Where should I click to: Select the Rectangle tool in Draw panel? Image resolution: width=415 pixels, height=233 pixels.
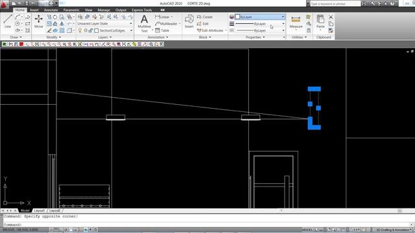[27, 24]
